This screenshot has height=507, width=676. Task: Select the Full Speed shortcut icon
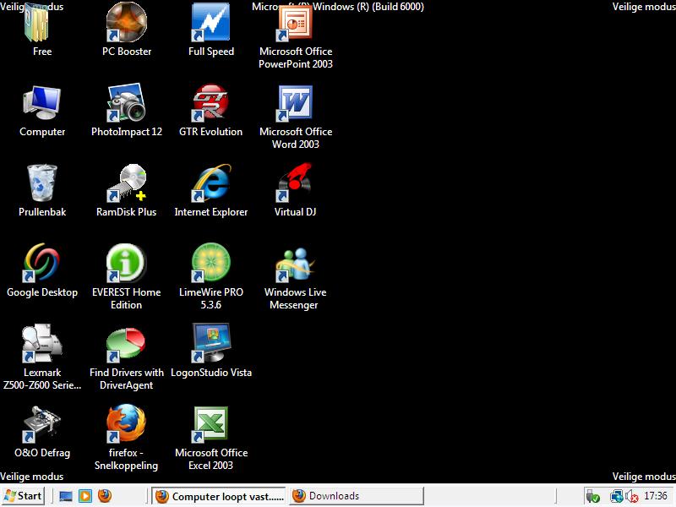[x=210, y=23]
